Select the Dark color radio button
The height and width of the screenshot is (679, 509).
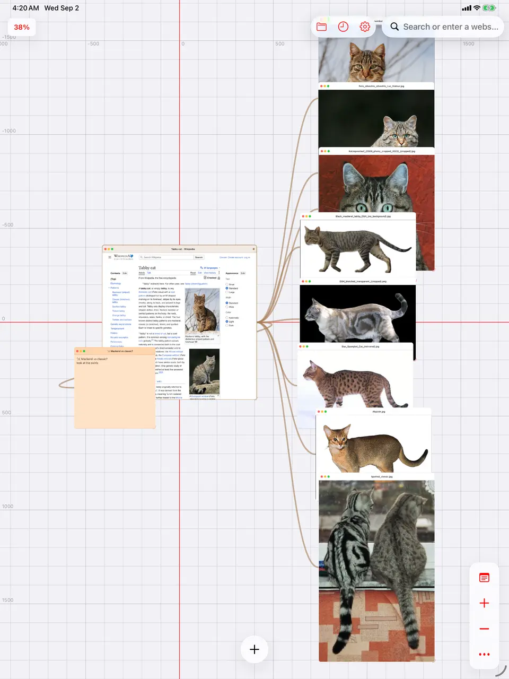pos(227,325)
